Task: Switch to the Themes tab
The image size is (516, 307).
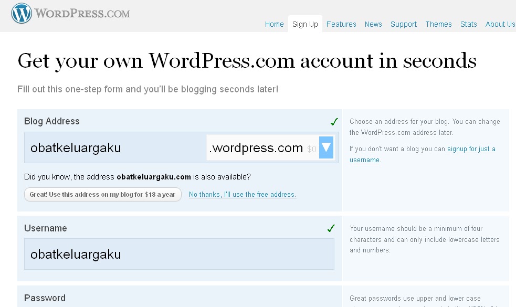Action: click(x=438, y=24)
